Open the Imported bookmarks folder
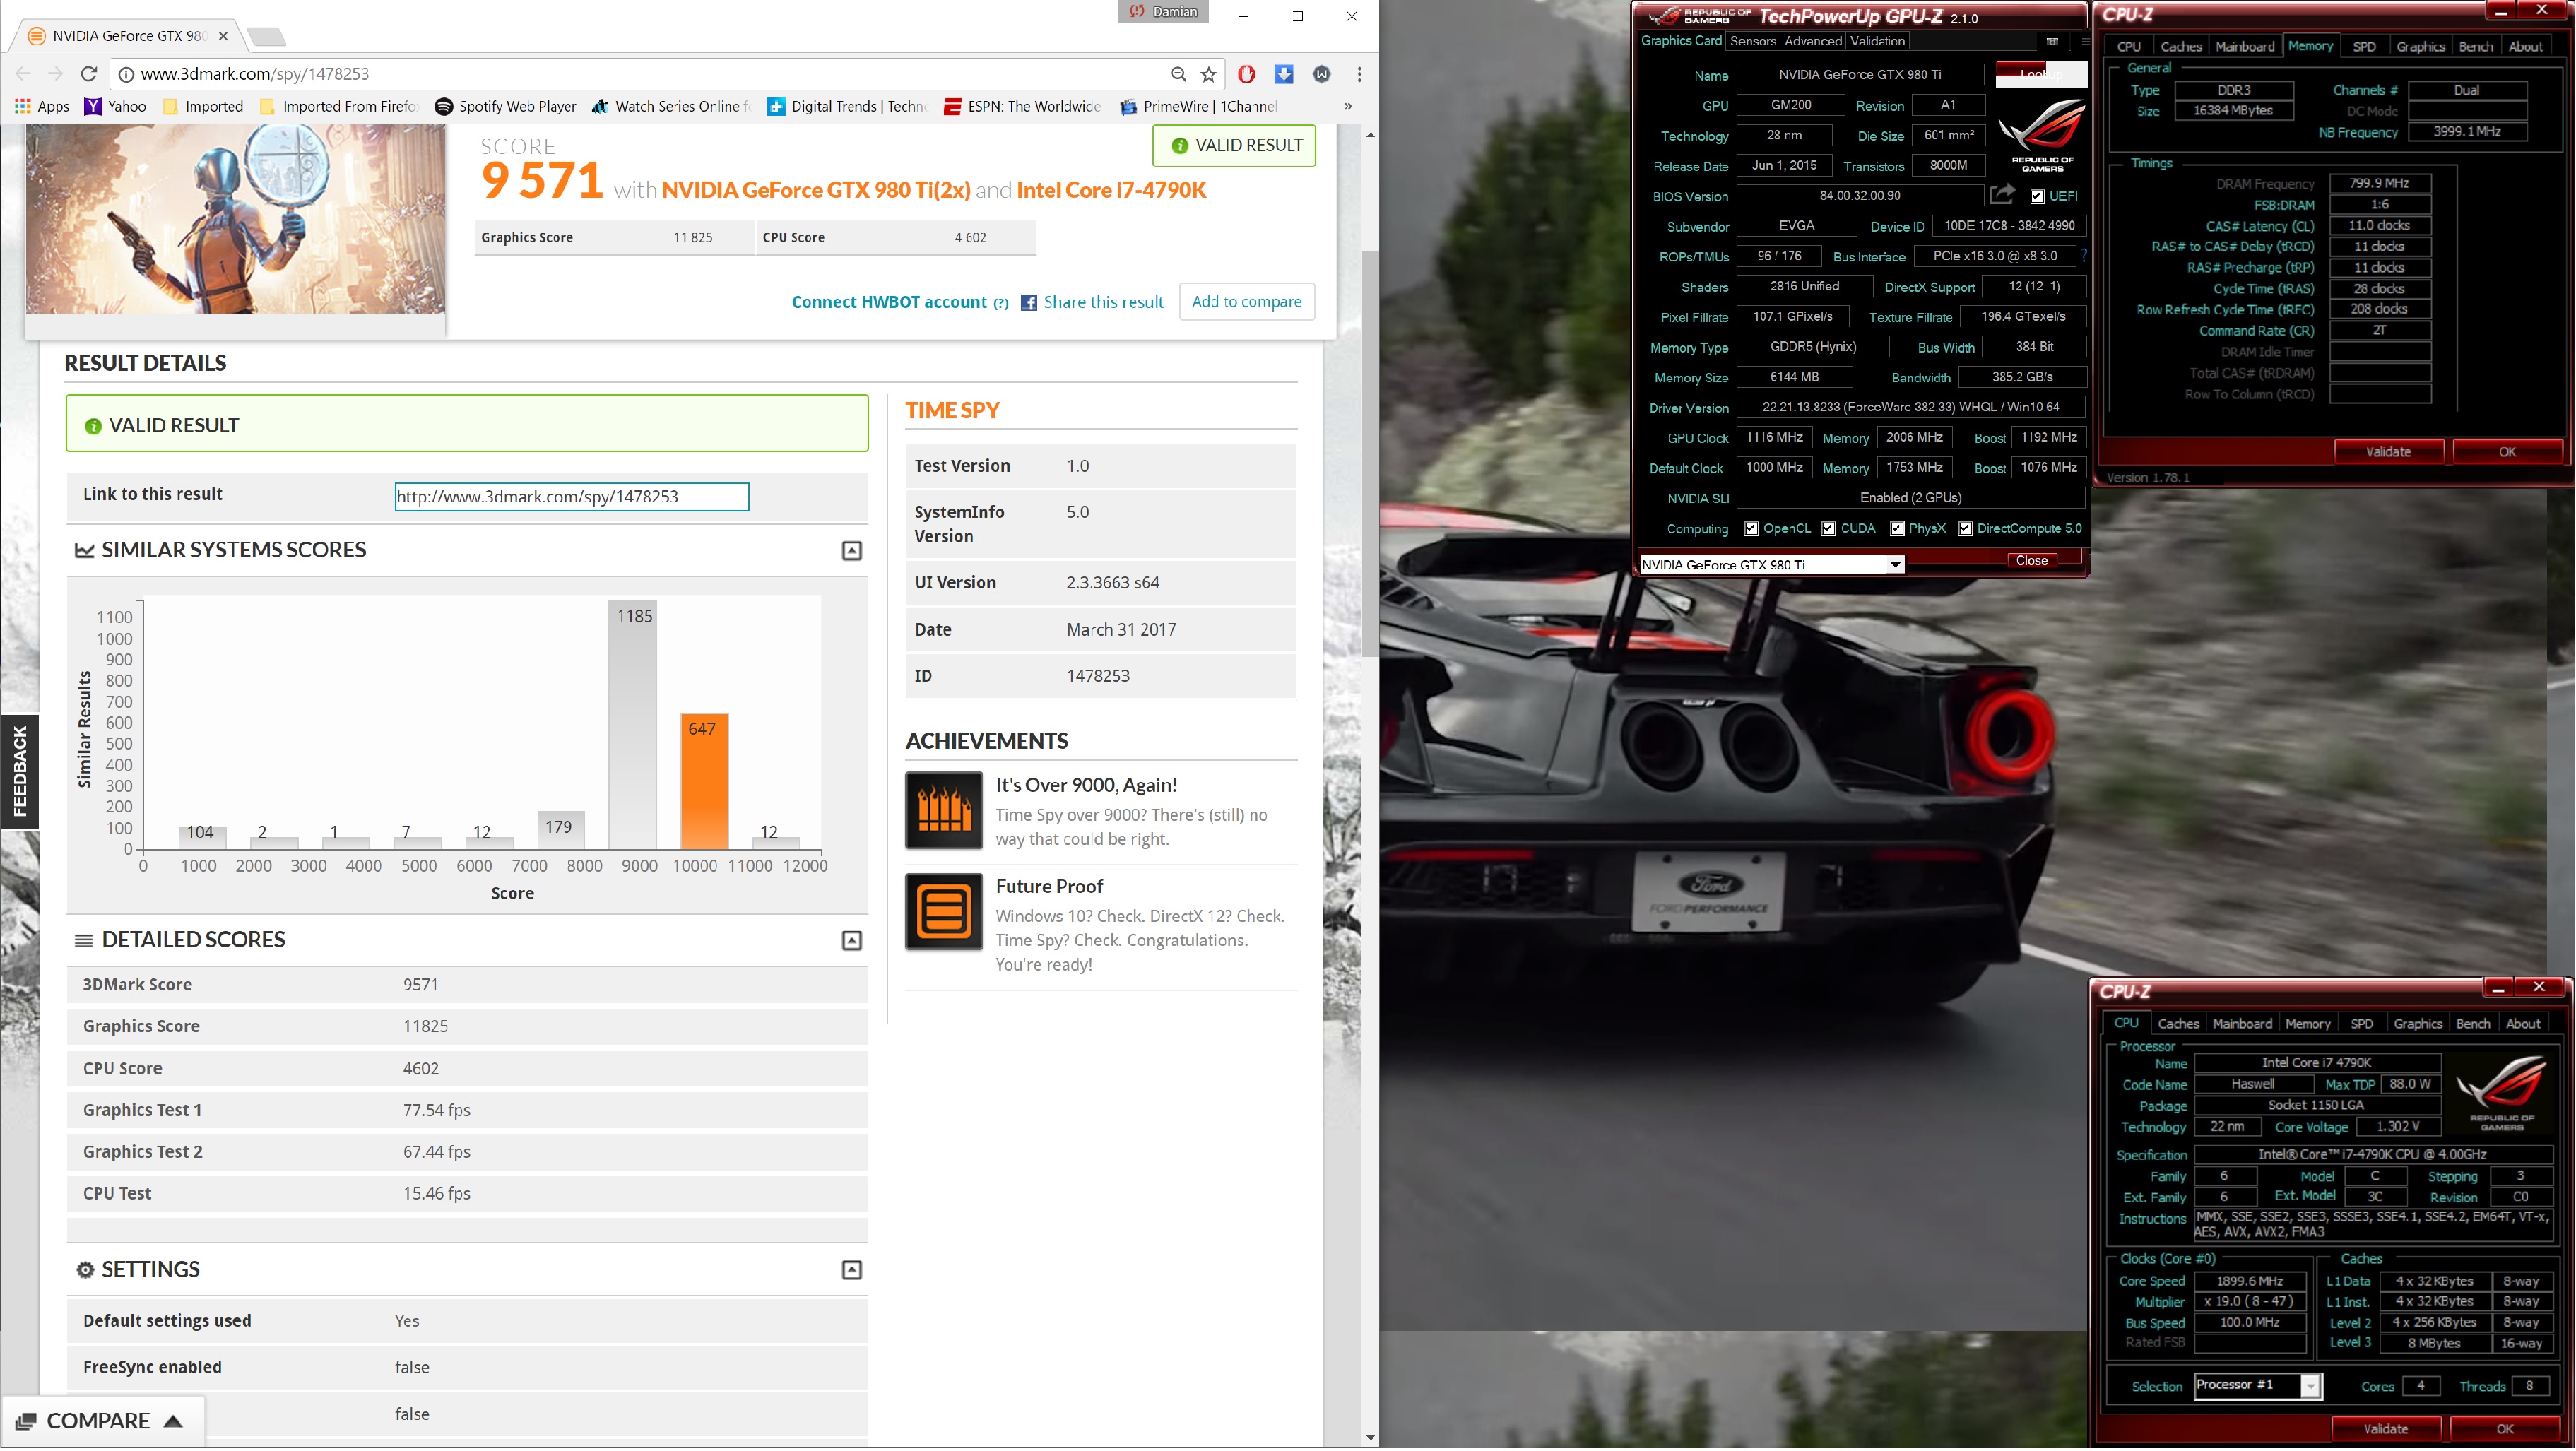Viewport: 2576px width, 1451px height. (x=203, y=106)
